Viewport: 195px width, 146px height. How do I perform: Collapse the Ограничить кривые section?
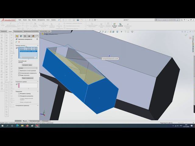pos(38,82)
